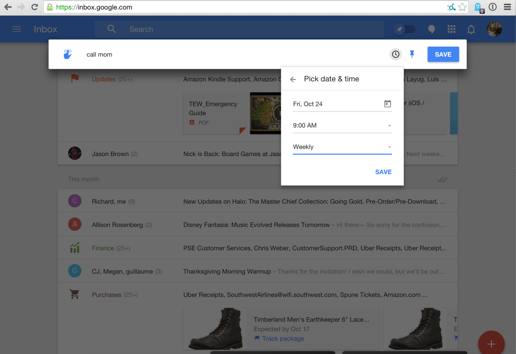This screenshot has height=354, width=516.
Task: Go back from Pick date and time
Action: pos(293,79)
